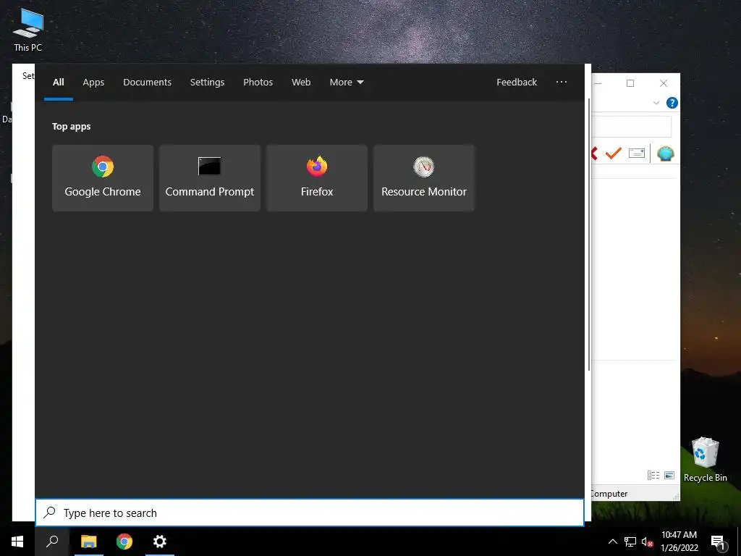Expand the ribbon chevron in Explorer window
Screen dimensions: 741x556
coord(656,103)
